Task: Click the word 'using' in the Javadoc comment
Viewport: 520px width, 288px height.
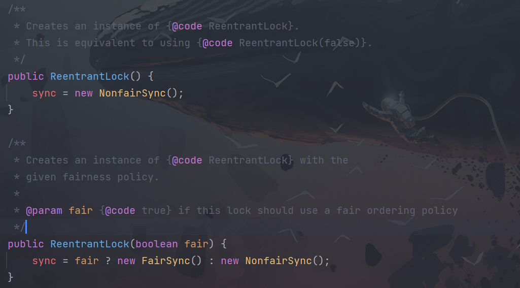Action: pyautogui.click(x=175, y=43)
